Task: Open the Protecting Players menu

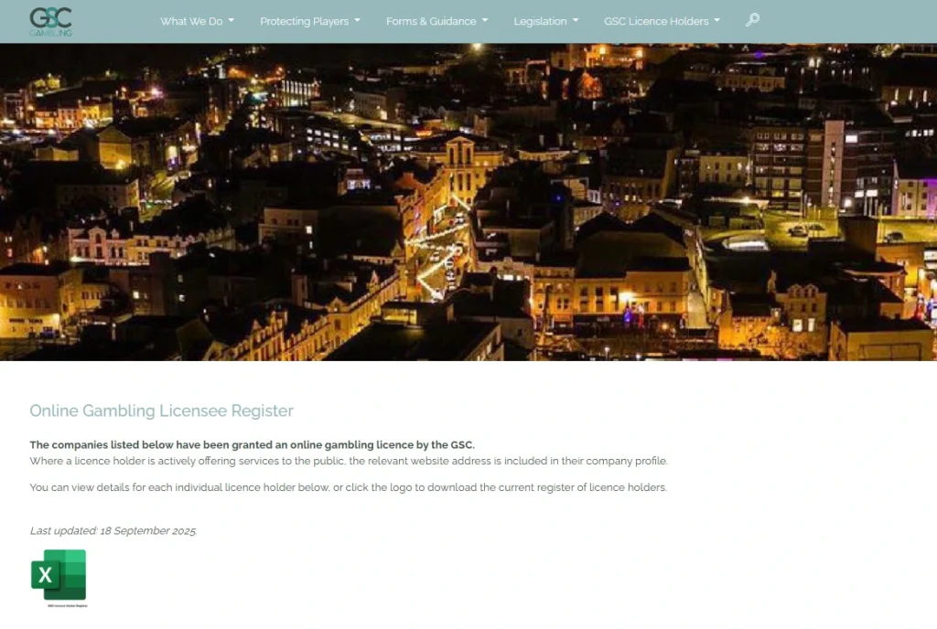Action: coord(304,21)
